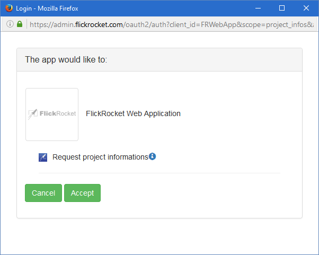This screenshot has height=255, width=319.
Task: Click the empty area right of Accept
Action: point(201,193)
